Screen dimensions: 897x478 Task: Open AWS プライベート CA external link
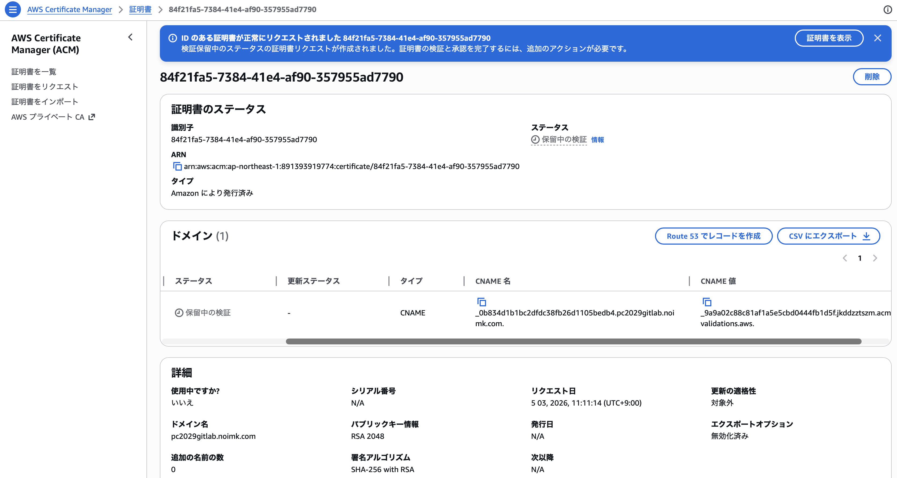(53, 117)
